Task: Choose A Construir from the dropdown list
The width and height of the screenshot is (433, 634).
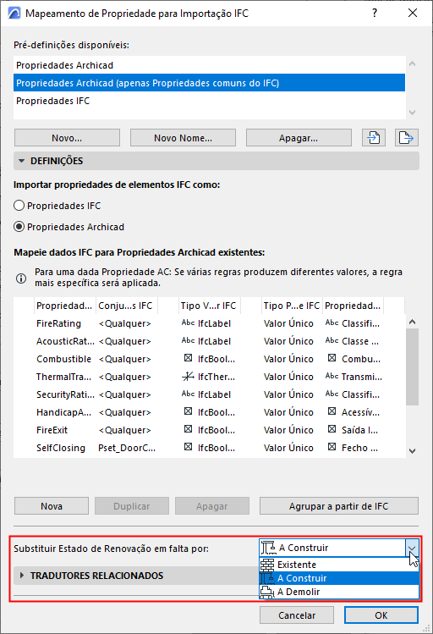Action: (339, 578)
